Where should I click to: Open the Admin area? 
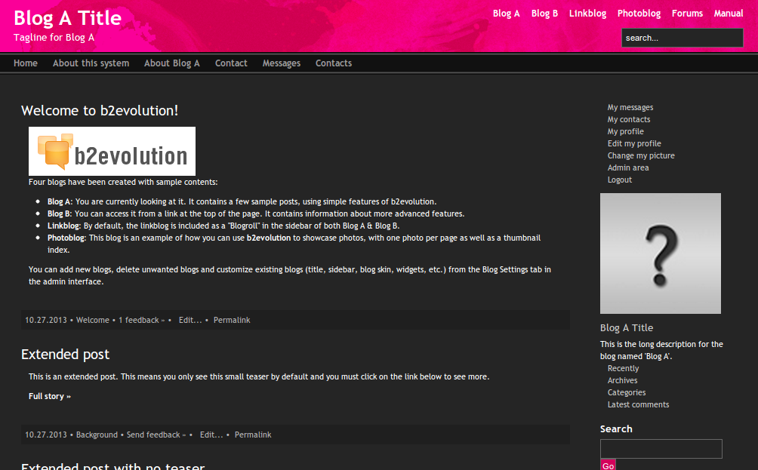coord(628,167)
